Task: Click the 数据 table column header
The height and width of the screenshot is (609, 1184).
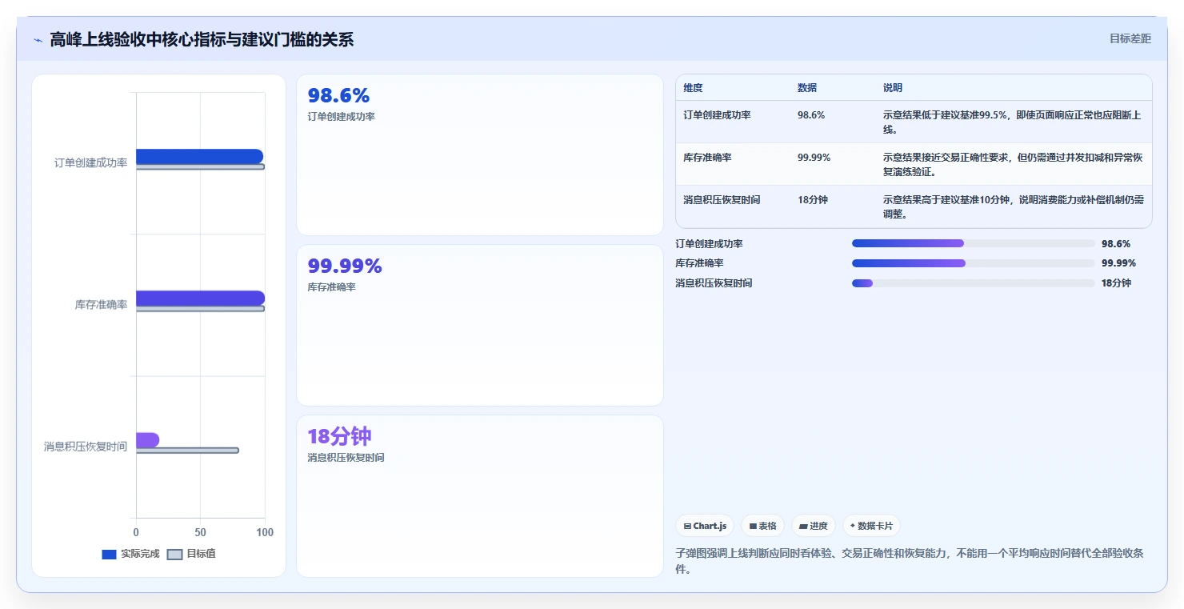Action: coord(807,87)
